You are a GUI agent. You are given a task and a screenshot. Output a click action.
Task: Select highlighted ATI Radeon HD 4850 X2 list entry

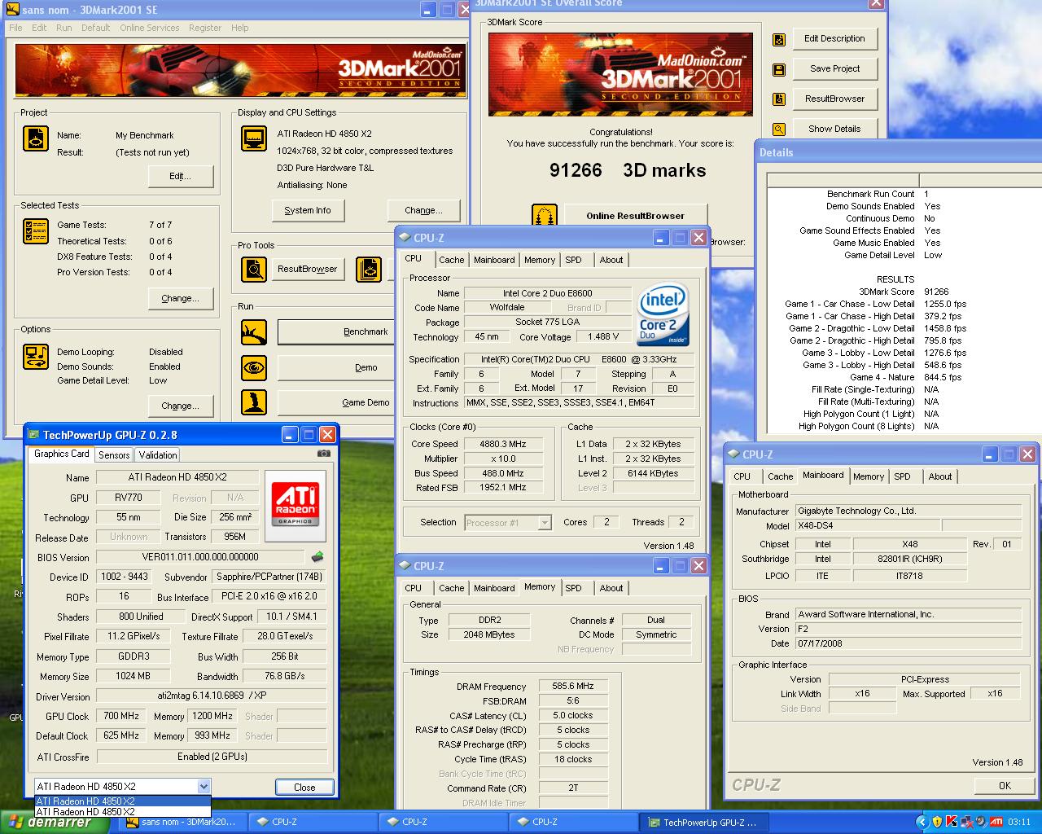pyautogui.click(x=123, y=801)
